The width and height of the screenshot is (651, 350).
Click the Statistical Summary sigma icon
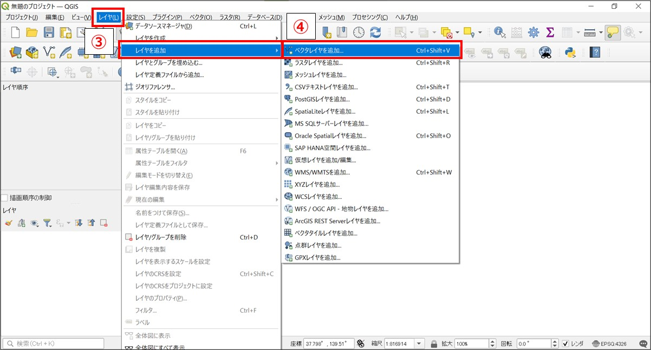point(550,33)
